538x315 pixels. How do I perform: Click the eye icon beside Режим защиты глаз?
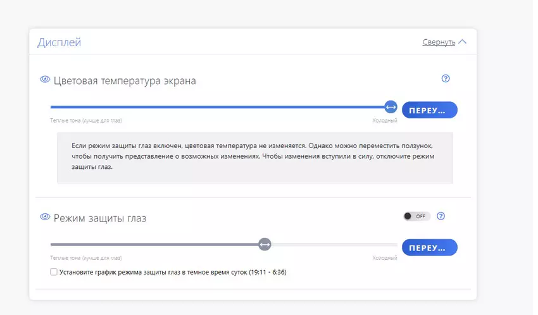45,217
